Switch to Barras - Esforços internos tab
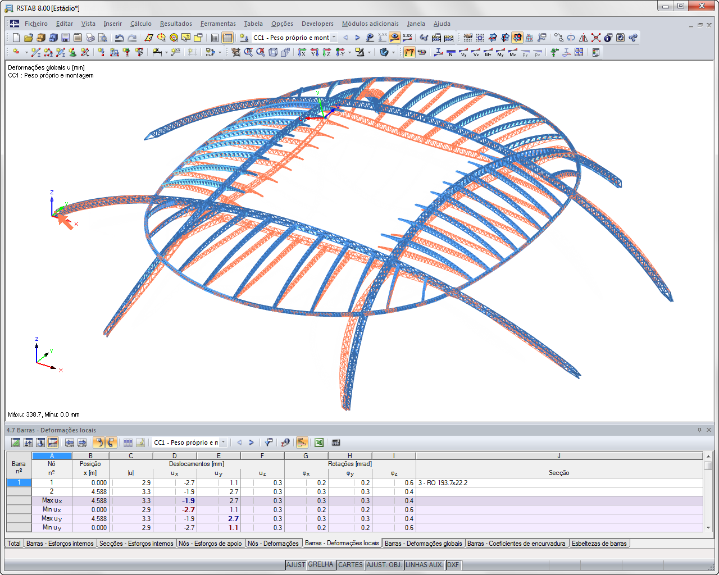The width and height of the screenshot is (719, 575). click(60, 544)
